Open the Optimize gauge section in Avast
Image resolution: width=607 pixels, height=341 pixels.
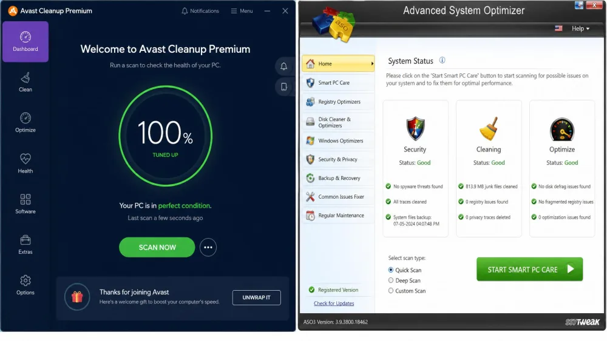point(25,122)
